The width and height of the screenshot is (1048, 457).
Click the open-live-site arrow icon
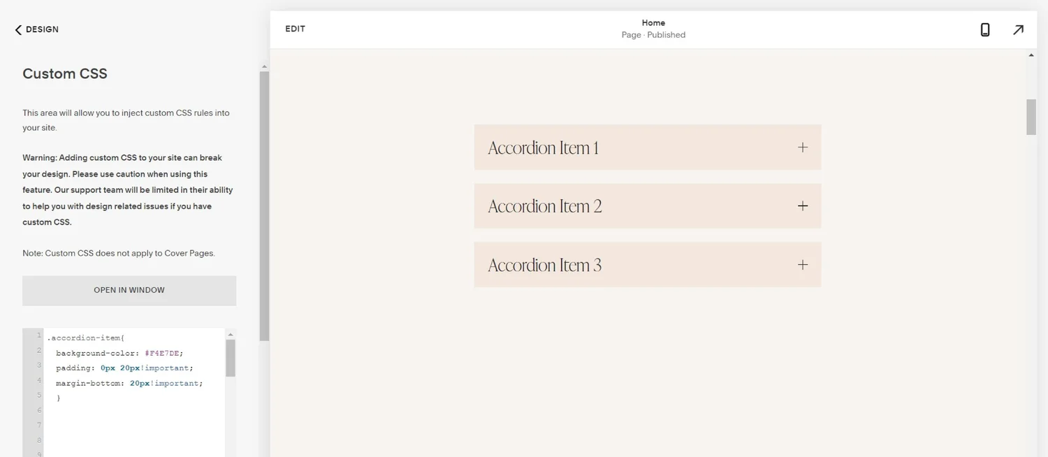coord(1018,29)
